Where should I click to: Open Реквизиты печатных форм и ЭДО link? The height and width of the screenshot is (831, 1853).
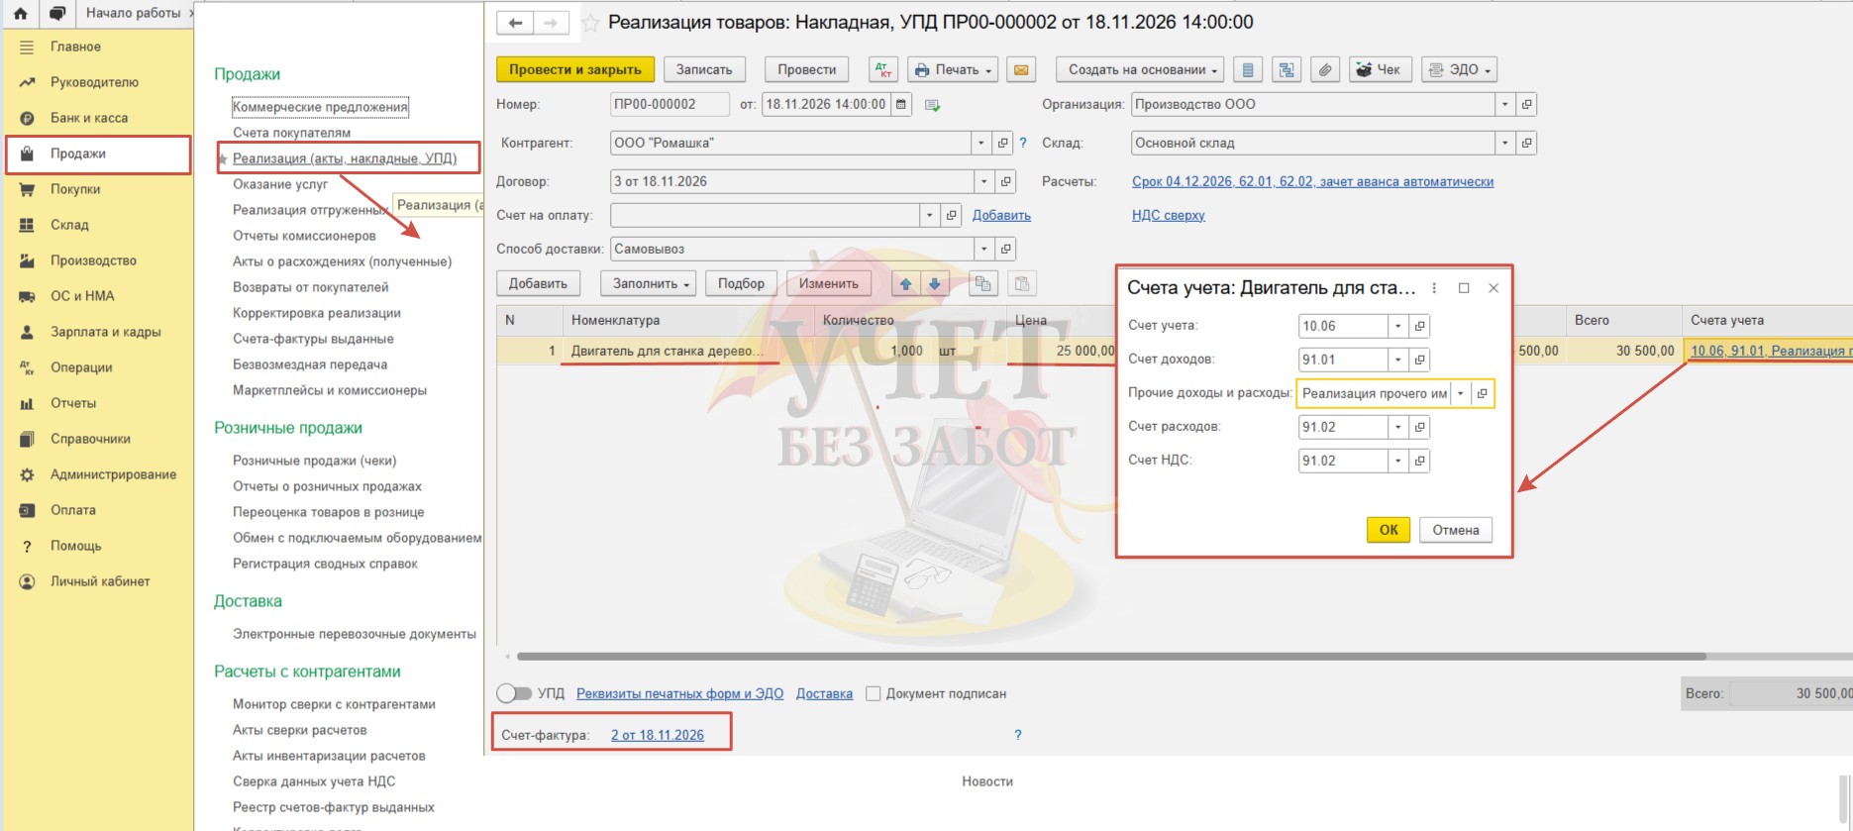679,693
